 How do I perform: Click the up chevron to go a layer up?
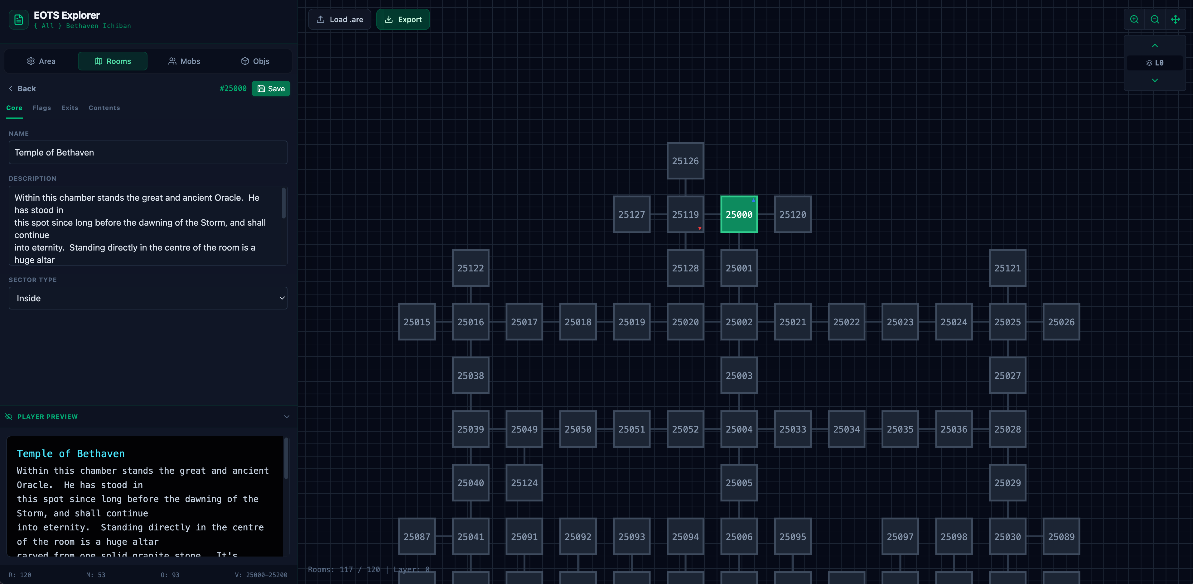pos(1155,46)
